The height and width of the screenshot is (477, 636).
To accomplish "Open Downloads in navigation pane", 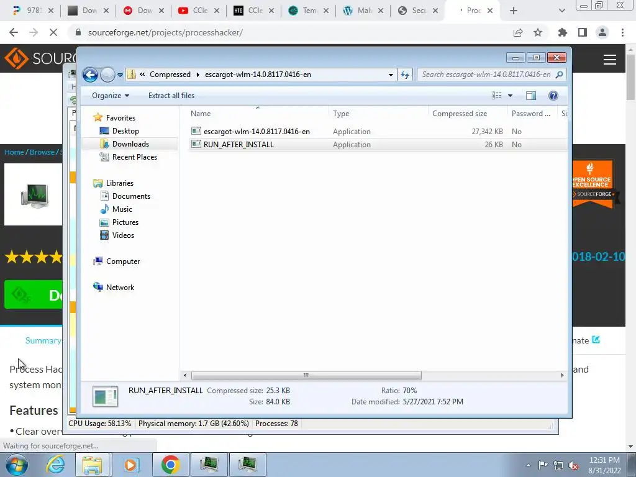I will point(130,144).
